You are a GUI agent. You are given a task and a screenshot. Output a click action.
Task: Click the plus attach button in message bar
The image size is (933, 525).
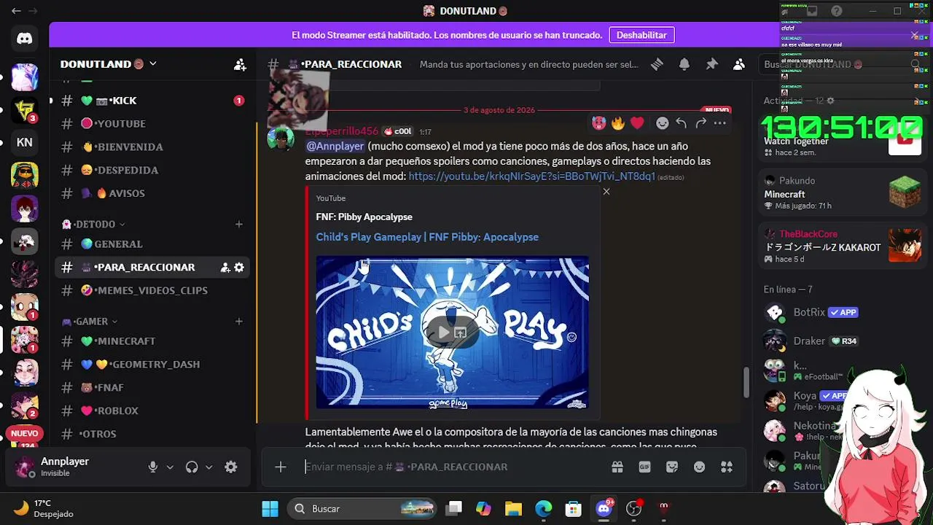281,467
